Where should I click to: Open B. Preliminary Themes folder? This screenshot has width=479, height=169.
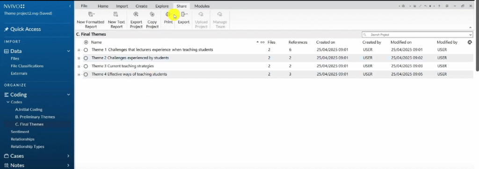click(35, 117)
